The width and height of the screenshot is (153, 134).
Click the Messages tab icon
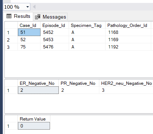38,17
